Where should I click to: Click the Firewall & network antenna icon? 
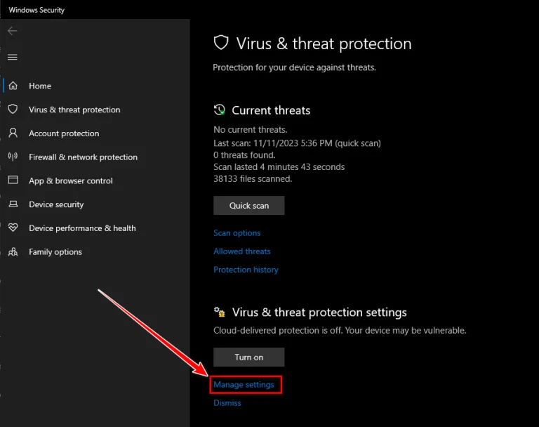click(x=13, y=157)
